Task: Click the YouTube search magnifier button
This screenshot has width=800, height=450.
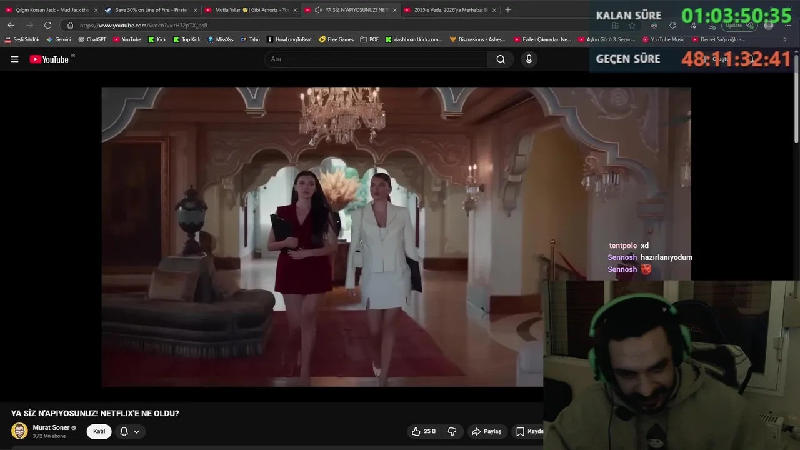Action: pyautogui.click(x=501, y=59)
